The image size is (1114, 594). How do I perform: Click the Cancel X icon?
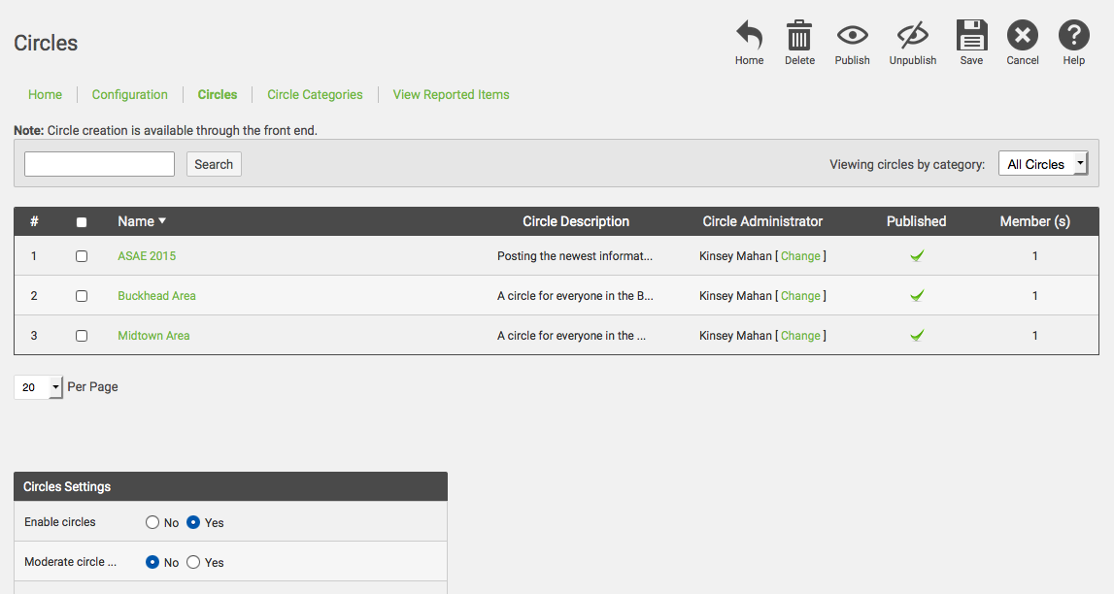coord(1022,37)
